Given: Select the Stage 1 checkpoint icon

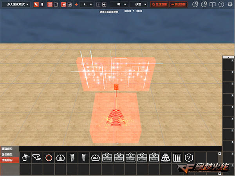Looking at the screenshot, I should coord(107,158).
